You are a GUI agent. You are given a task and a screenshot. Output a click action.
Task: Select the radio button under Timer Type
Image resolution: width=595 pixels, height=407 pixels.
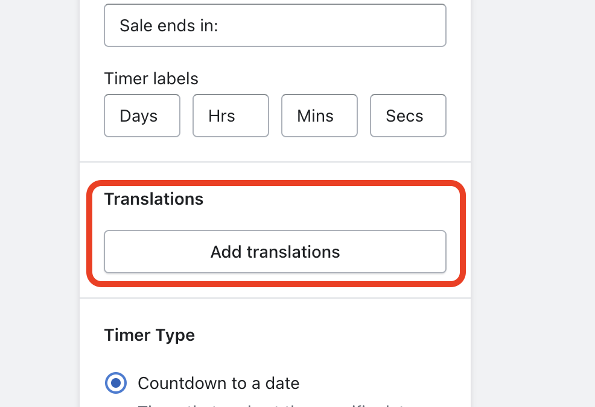pyautogui.click(x=116, y=383)
